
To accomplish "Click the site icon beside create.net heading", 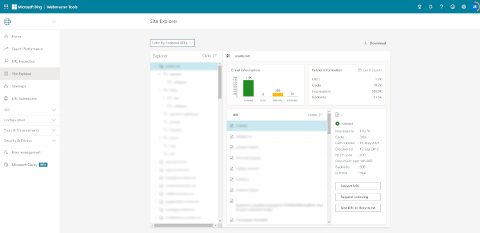I will (x=227, y=56).
